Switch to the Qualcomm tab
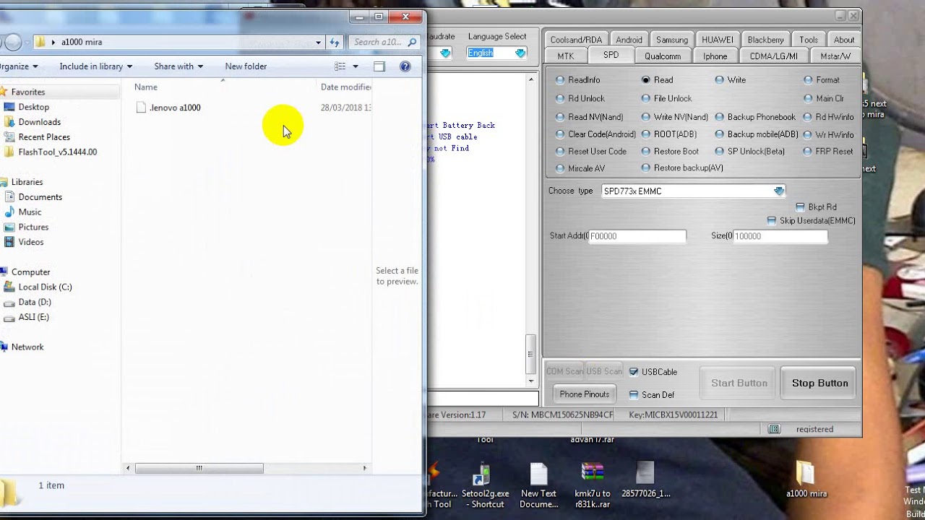The image size is (925, 520). [663, 56]
